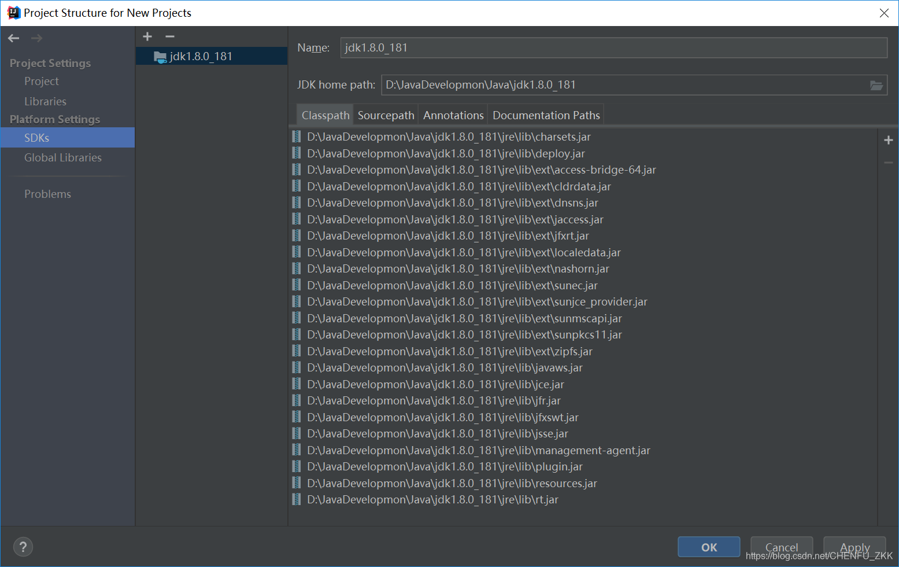Click the IntelliJ IDEA logo in title bar

tap(13, 13)
